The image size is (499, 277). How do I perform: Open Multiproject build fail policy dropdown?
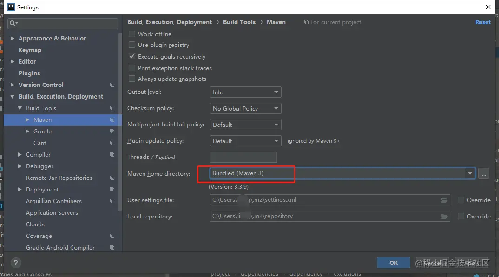(245, 125)
